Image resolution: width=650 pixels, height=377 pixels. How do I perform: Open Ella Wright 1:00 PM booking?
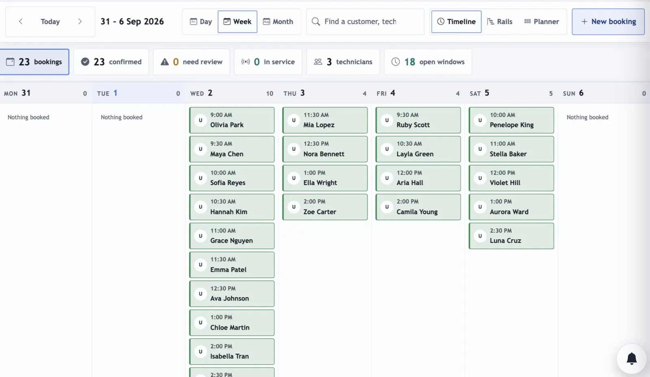pos(325,178)
